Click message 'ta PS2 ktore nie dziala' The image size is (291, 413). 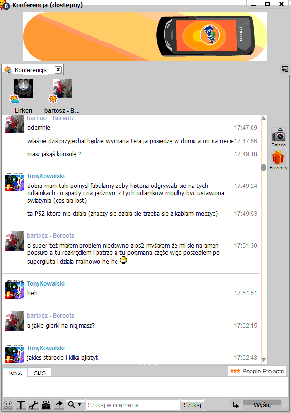point(122,214)
